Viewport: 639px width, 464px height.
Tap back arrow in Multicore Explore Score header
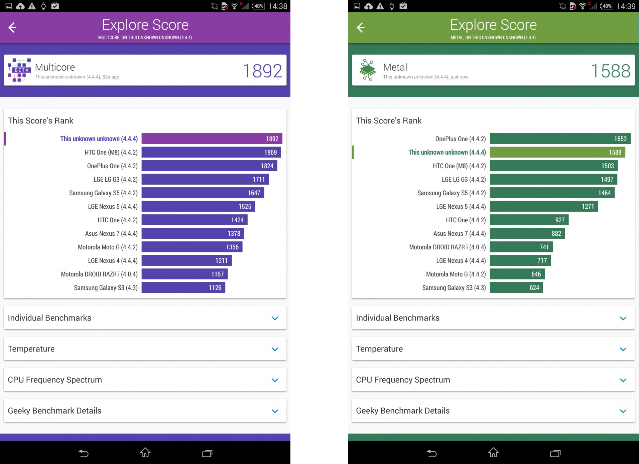click(12, 27)
